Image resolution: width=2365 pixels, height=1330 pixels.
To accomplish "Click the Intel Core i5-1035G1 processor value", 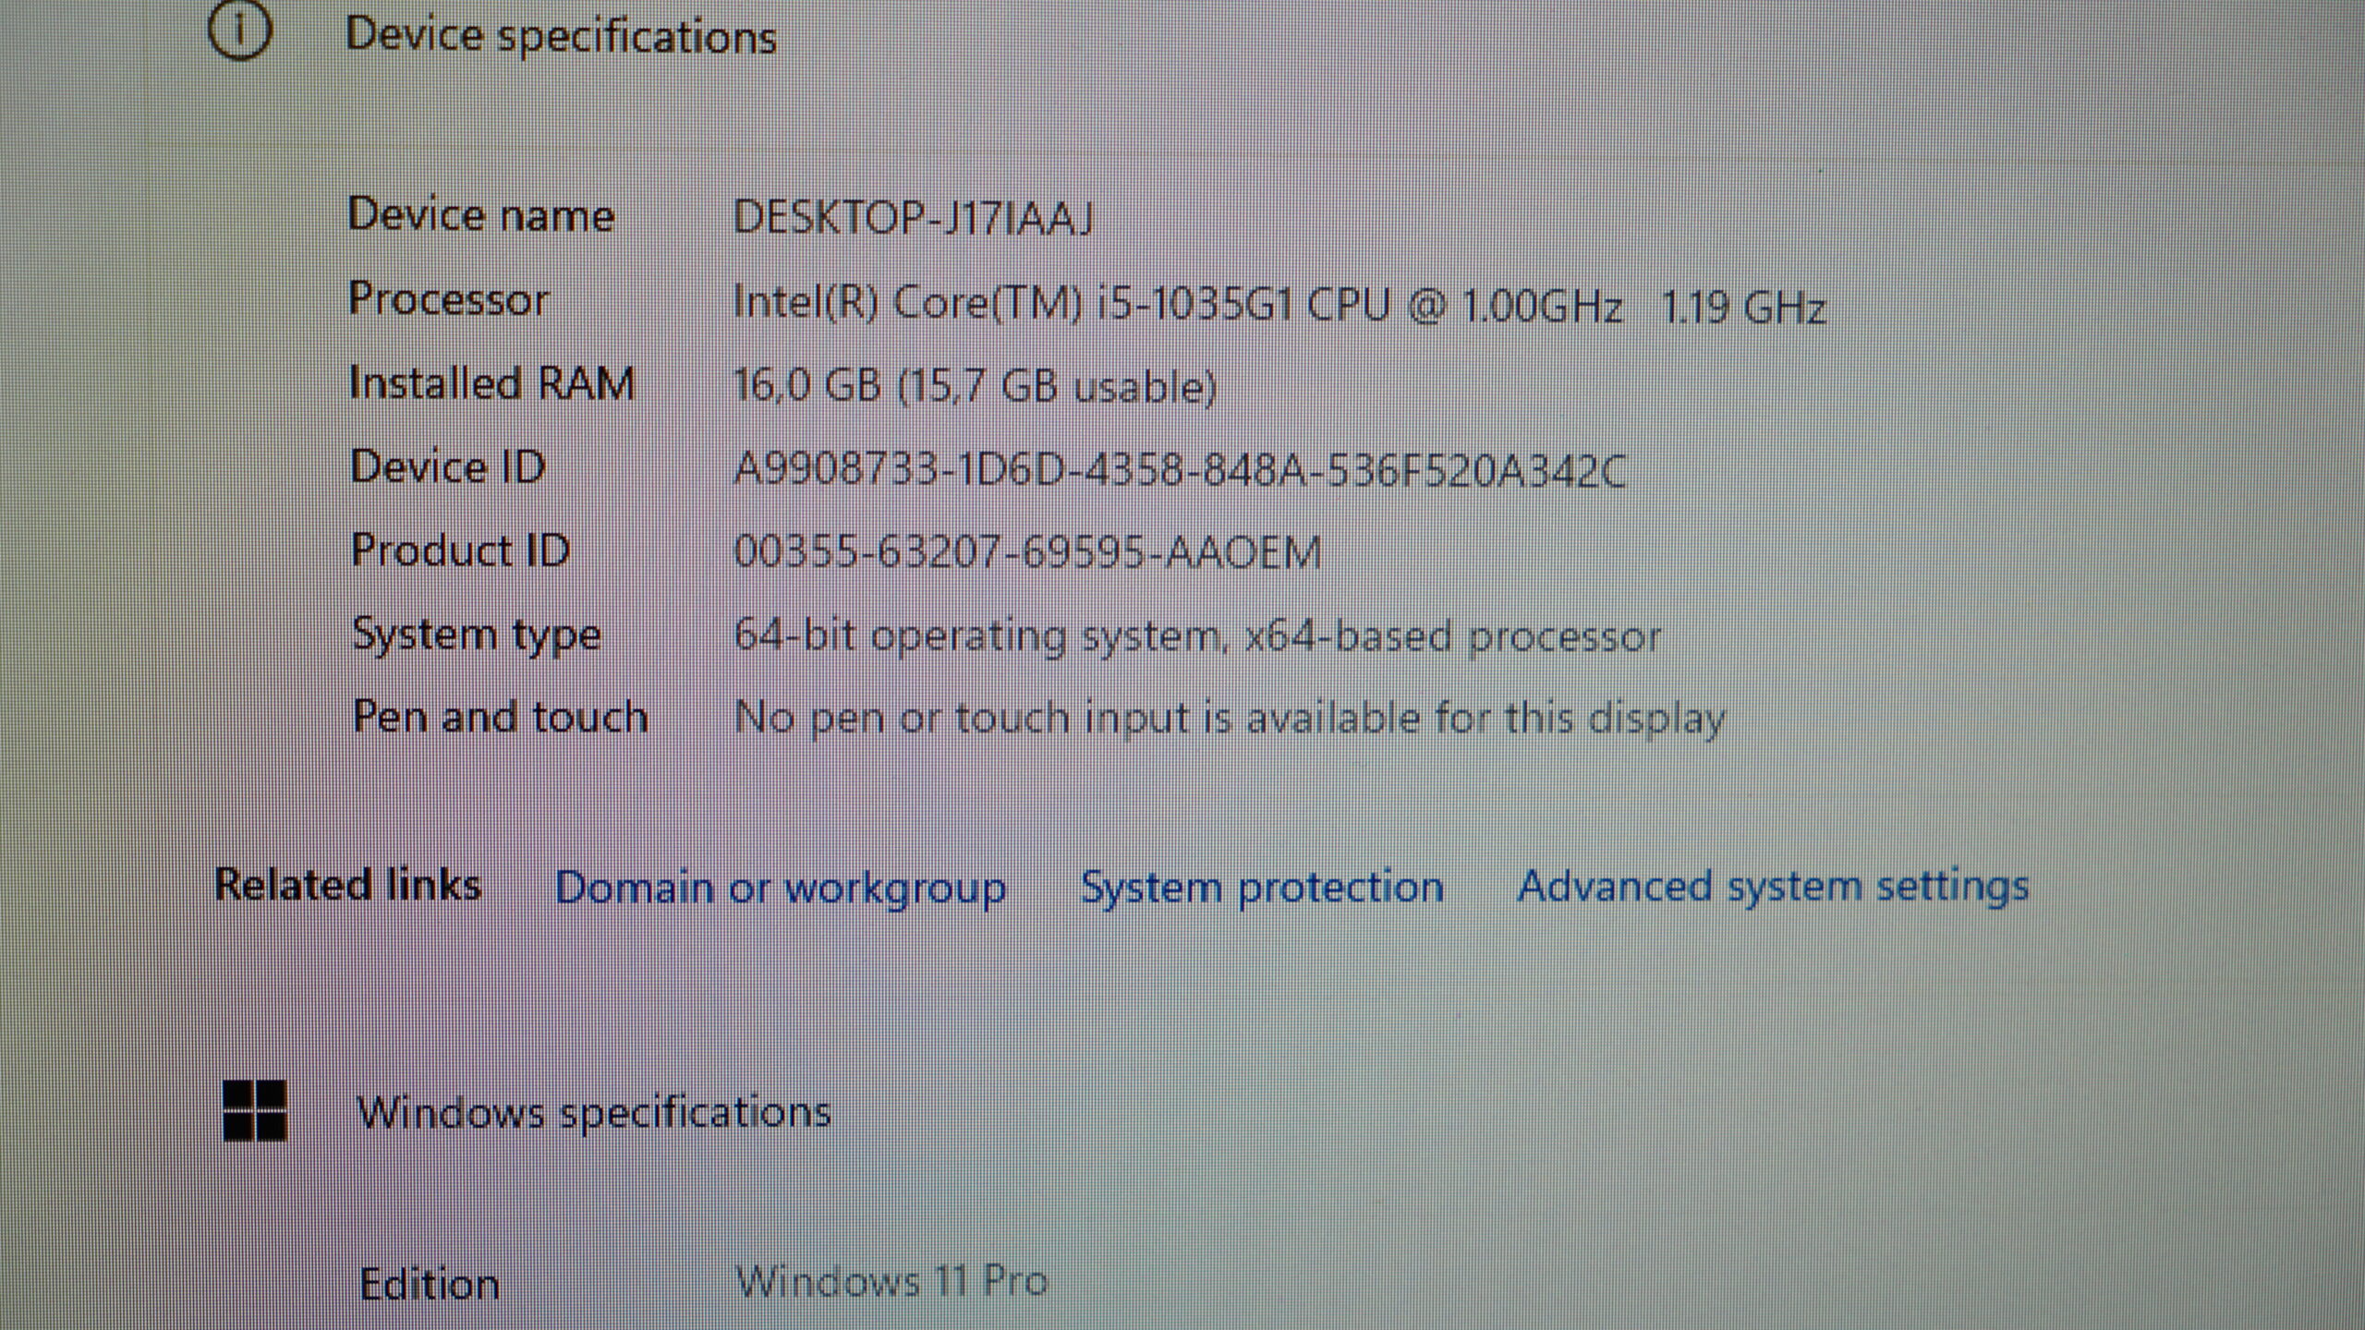I will click(x=1279, y=305).
